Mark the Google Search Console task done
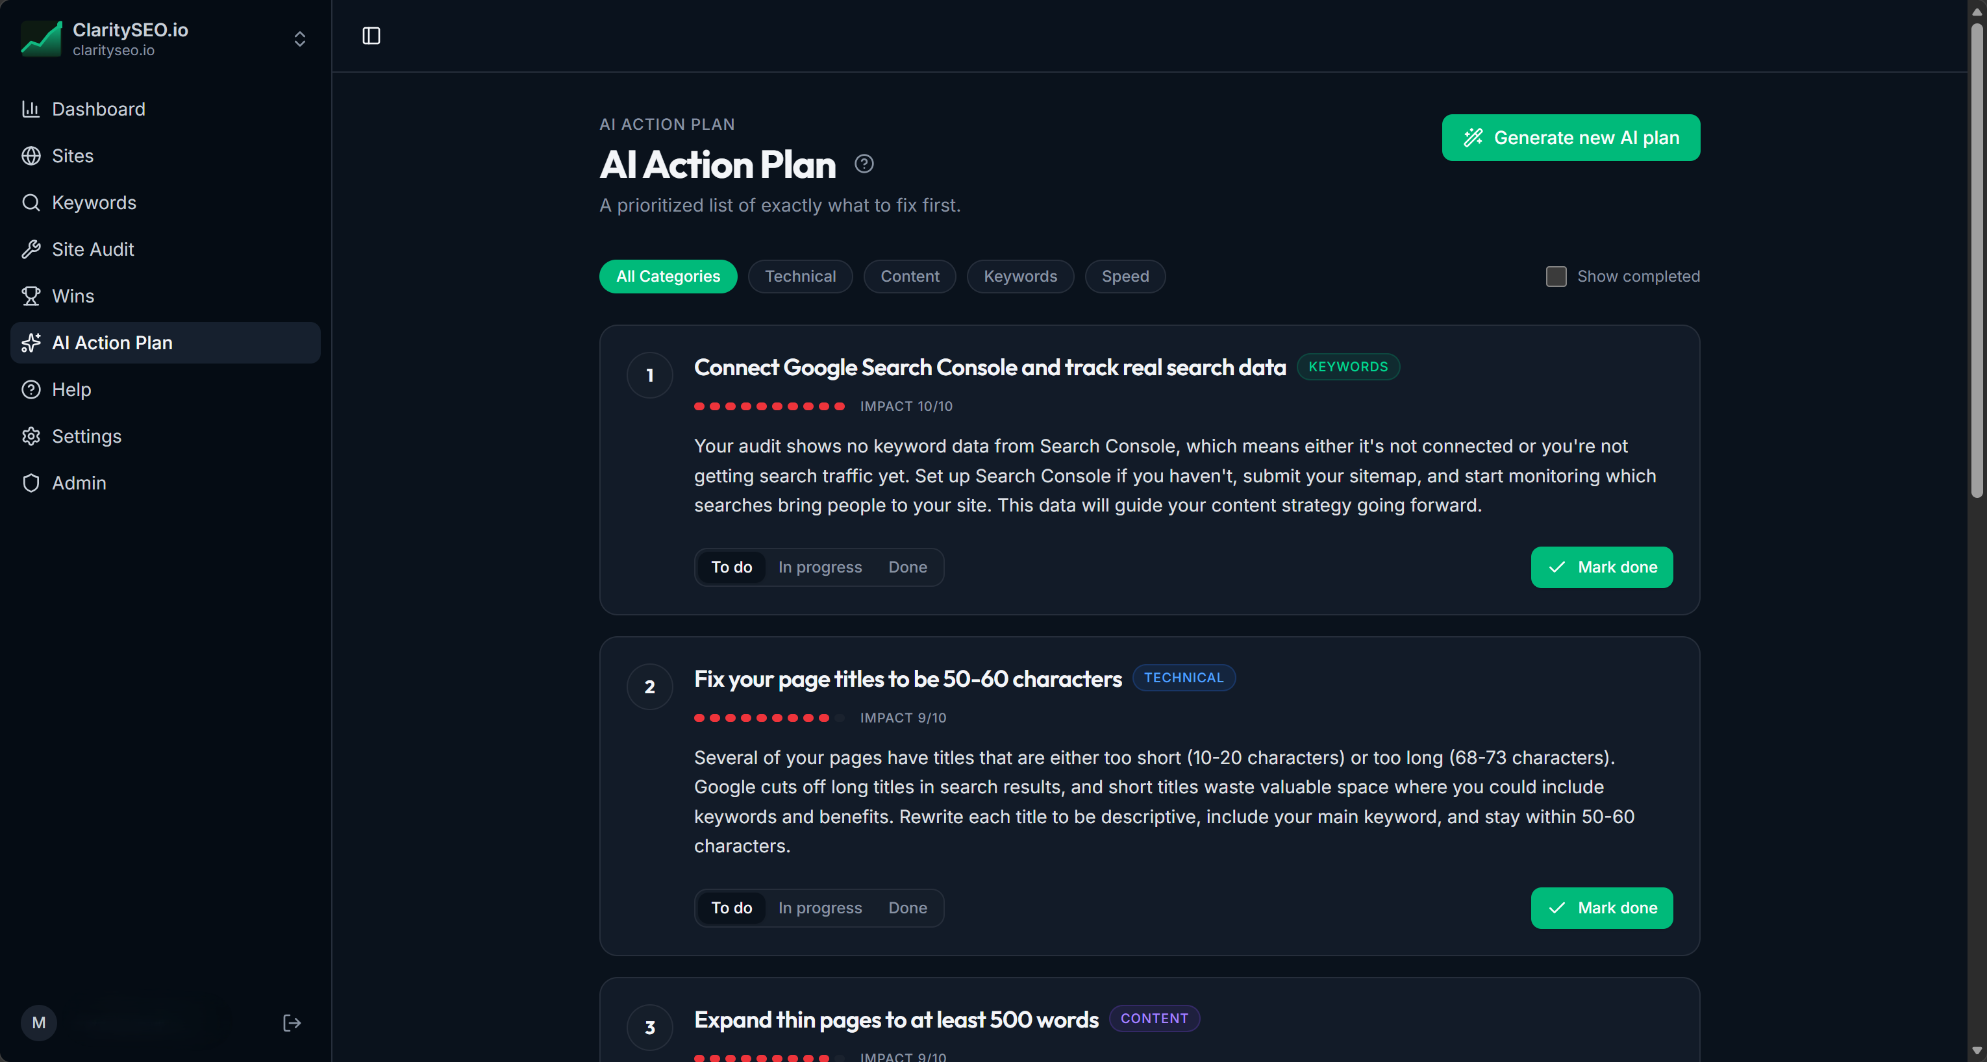1987x1062 pixels. pos(1601,567)
